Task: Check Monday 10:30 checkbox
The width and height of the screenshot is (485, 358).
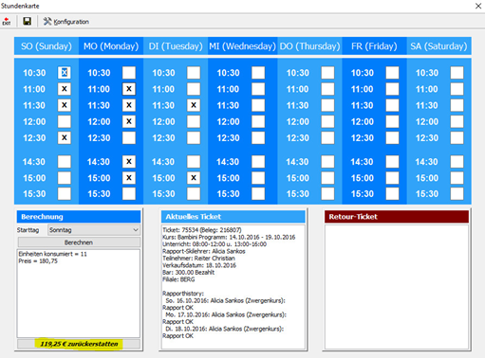Action: pos(129,73)
